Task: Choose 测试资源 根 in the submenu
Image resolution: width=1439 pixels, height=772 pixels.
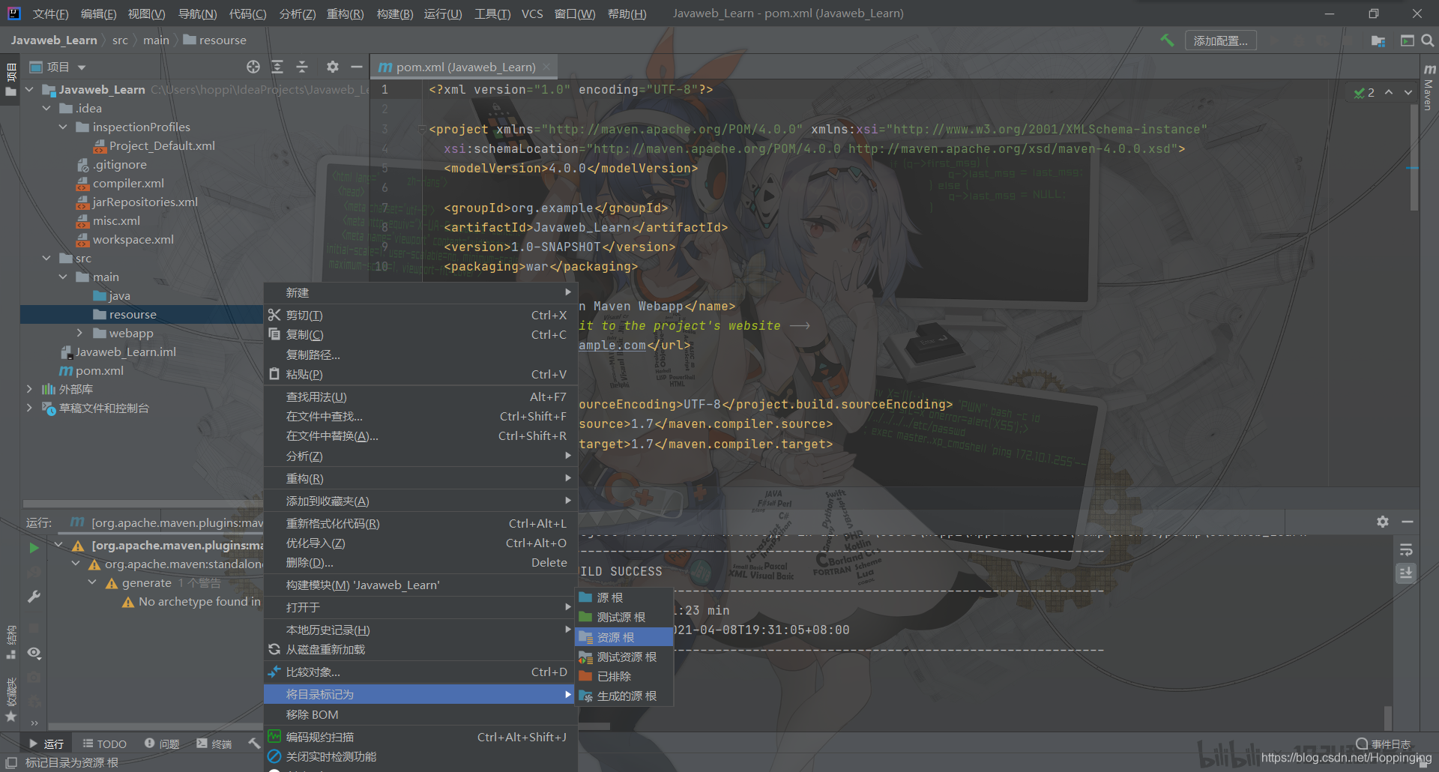Action: tap(624, 657)
